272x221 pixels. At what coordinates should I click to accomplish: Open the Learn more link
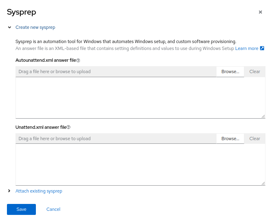[x=247, y=48]
